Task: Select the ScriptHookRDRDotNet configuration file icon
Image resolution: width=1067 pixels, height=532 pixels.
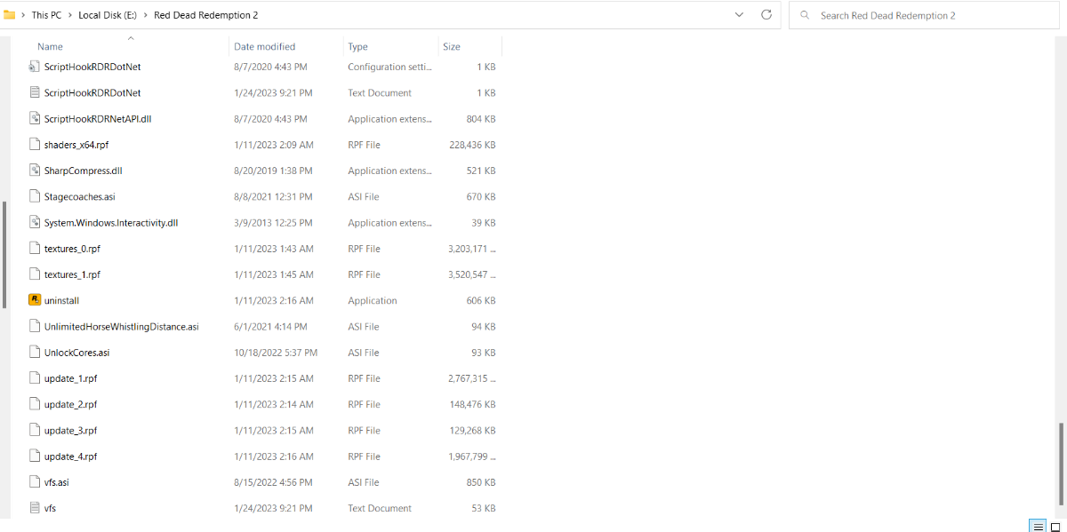Action: tap(35, 67)
